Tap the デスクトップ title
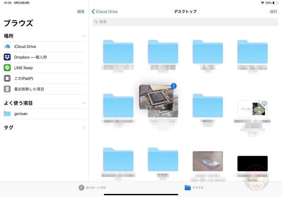The image size is (282, 197). (185, 12)
